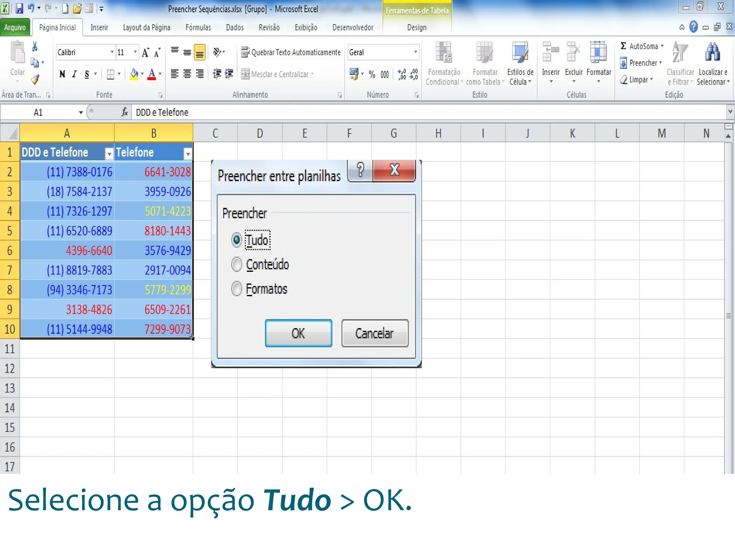Choose the Formatos radio option

(237, 289)
